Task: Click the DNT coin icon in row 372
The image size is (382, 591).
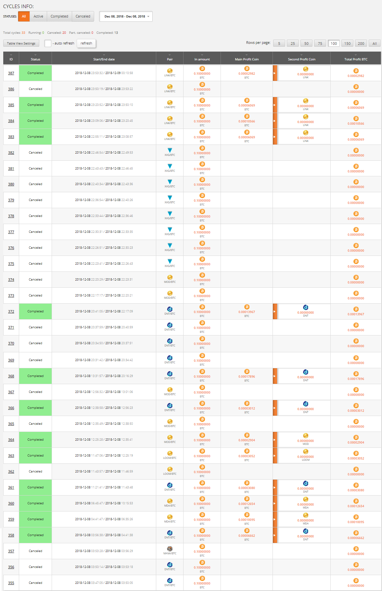Action: point(170,309)
